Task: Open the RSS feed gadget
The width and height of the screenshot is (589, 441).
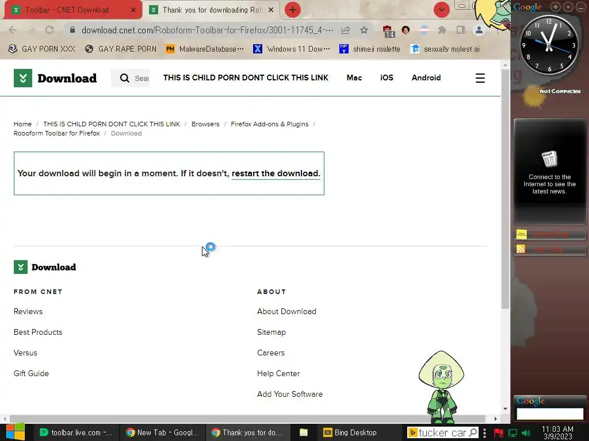Action: (549, 249)
